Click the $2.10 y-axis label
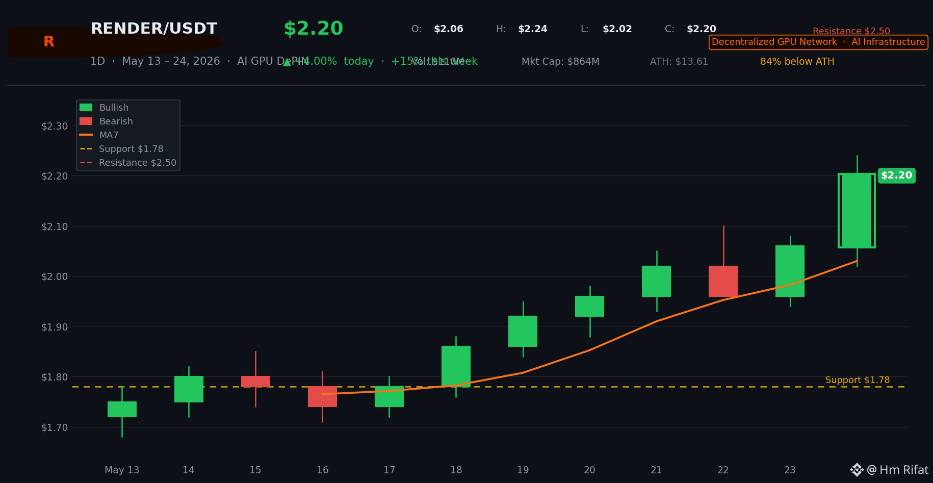 pos(55,226)
